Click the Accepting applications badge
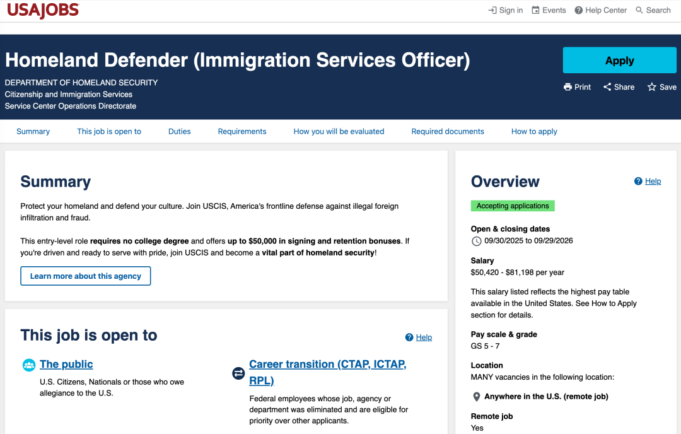The height and width of the screenshot is (434, 681). pos(513,206)
